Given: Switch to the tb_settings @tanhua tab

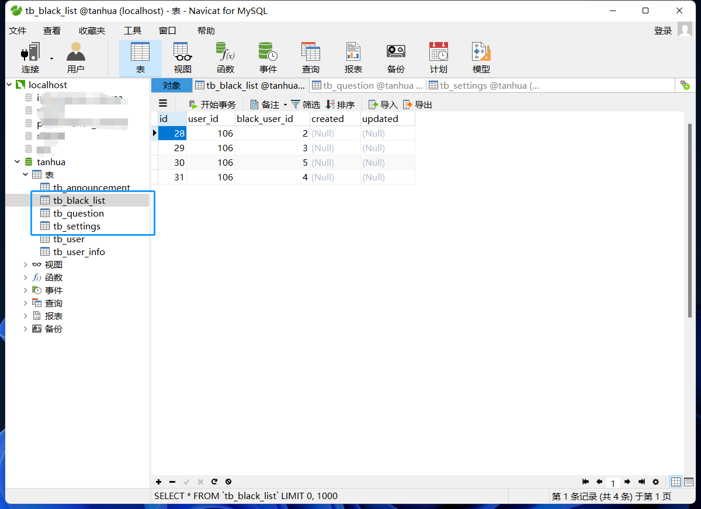Looking at the screenshot, I should pos(485,86).
